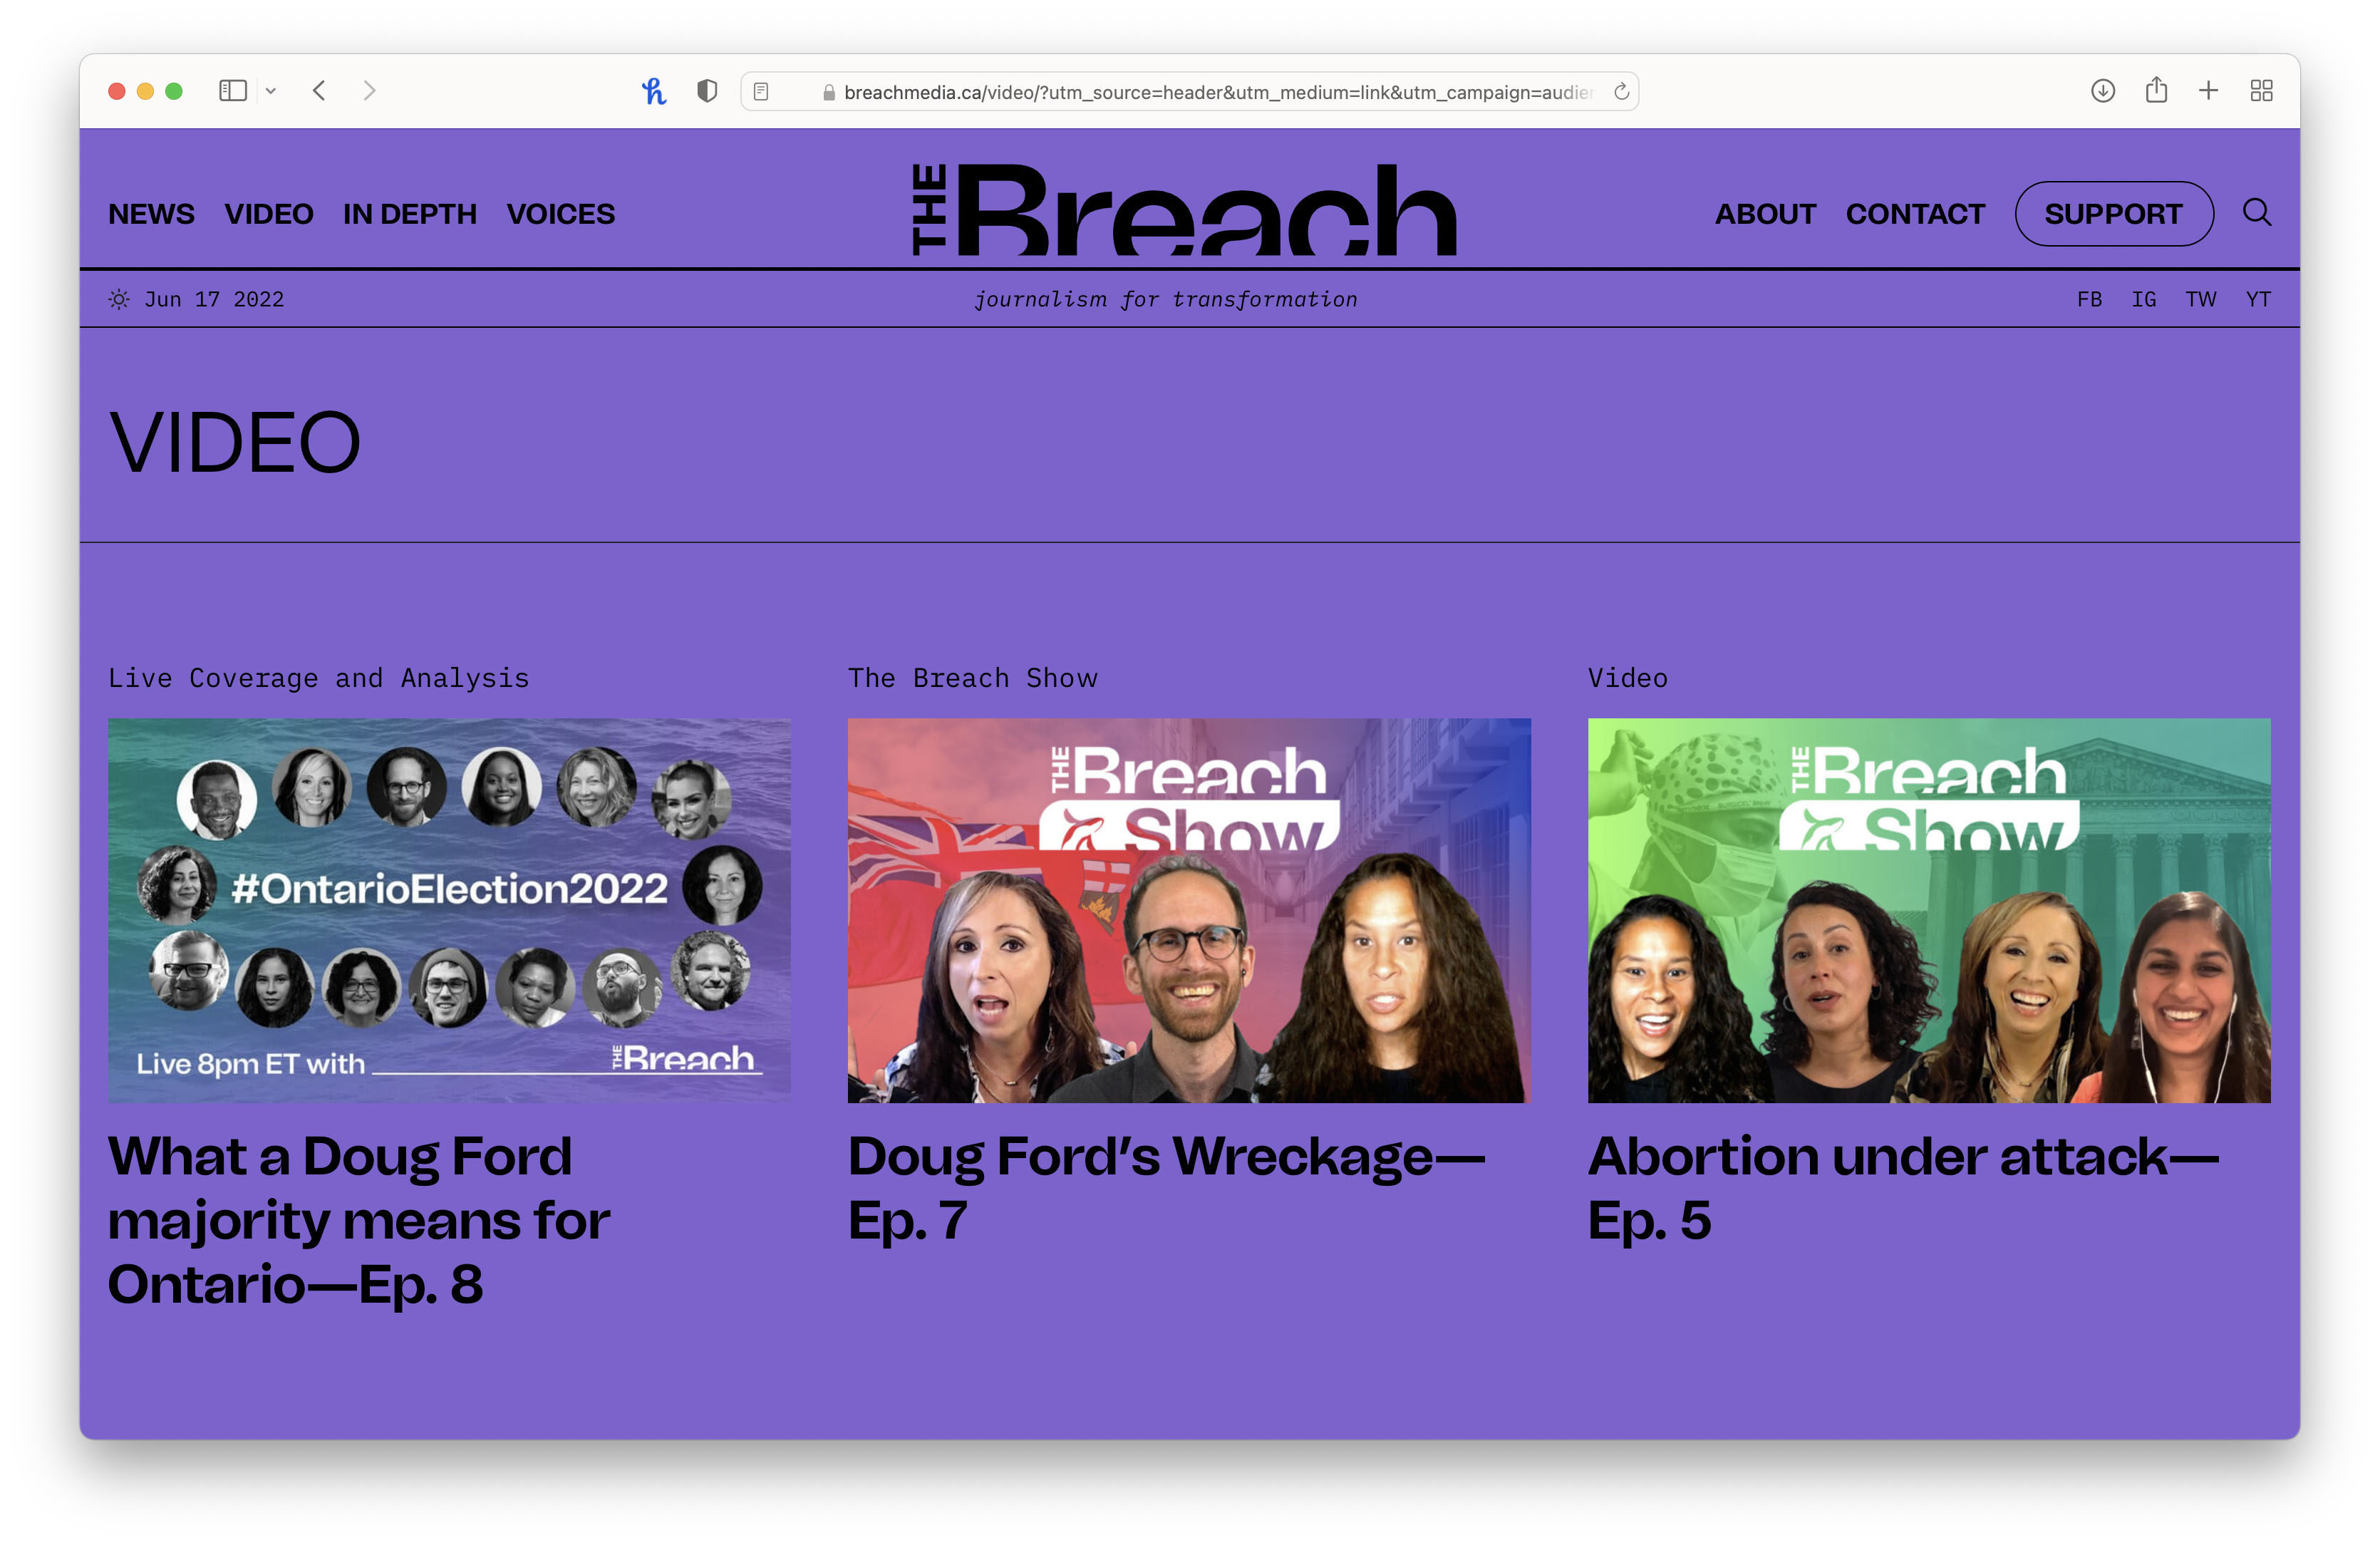Viewport: 2380px width, 1545px height.
Task: Show the tab overview grid icon
Action: coord(2261,91)
